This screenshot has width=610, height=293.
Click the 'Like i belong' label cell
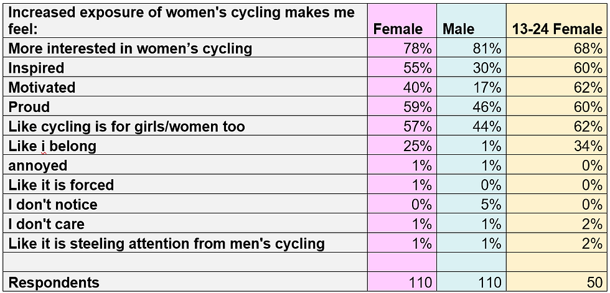185,146
